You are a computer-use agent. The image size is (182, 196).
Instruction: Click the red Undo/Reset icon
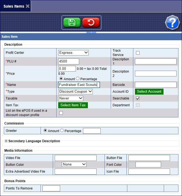91,23
